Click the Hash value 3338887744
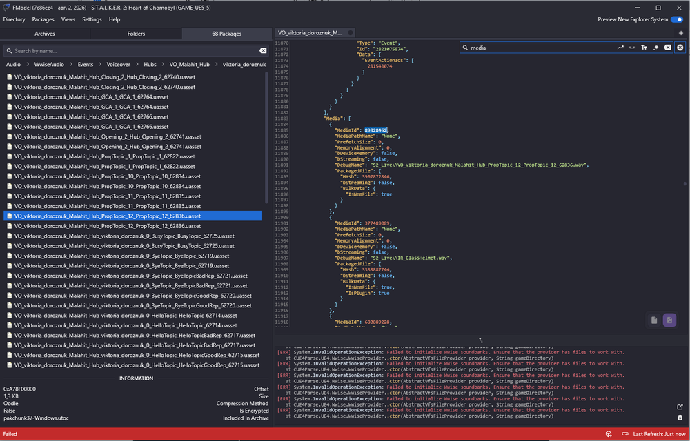Image resolution: width=690 pixels, height=441 pixels. point(376,269)
